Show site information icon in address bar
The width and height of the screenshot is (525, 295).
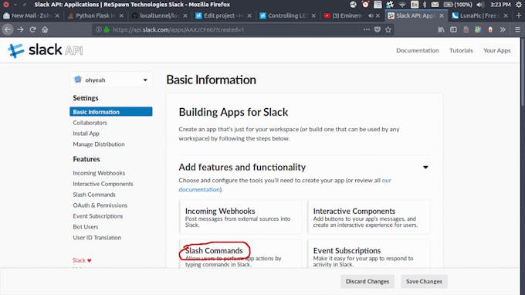[x=99, y=29]
